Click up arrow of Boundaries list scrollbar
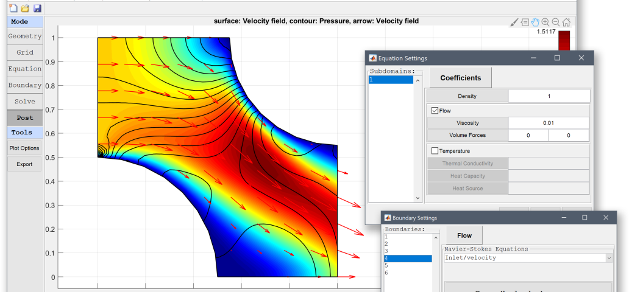 click(x=436, y=237)
